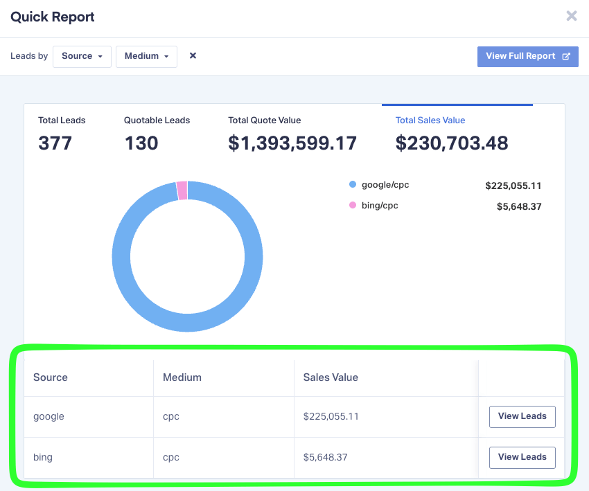Open the Medium dropdown
Viewport: 589px width, 491px height.
146,57
